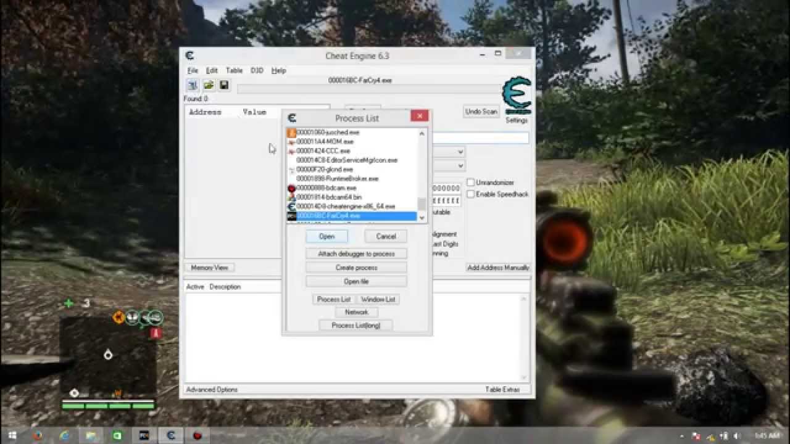Image resolution: width=790 pixels, height=444 pixels.
Task: Click the Address column header
Action: [x=205, y=112]
